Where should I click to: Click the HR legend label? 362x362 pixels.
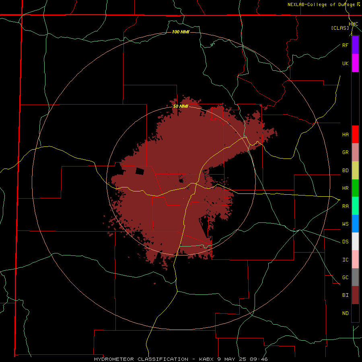(x=345, y=188)
